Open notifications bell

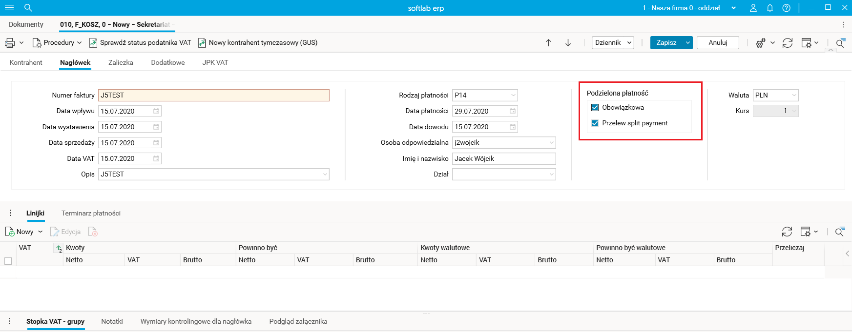770,8
